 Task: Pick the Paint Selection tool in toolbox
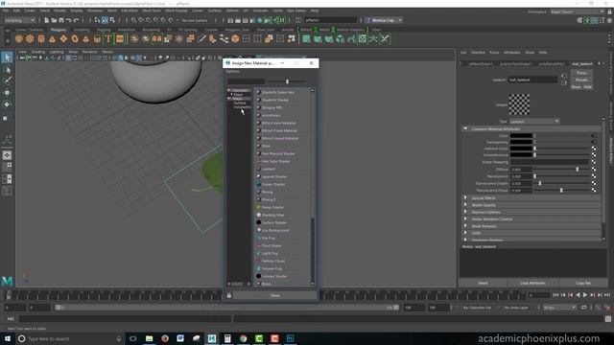pos(7,80)
